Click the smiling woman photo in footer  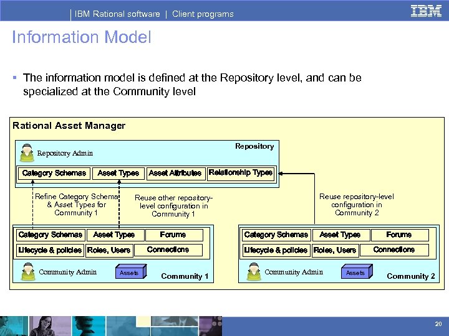pyautogui.click(x=50, y=326)
